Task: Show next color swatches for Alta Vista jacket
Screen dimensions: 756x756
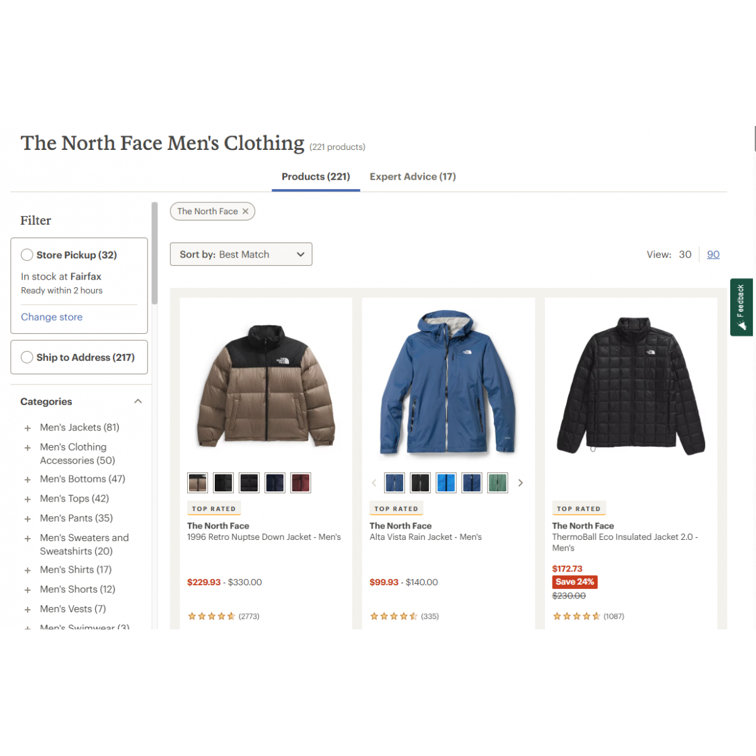Action: pyautogui.click(x=520, y=483)
